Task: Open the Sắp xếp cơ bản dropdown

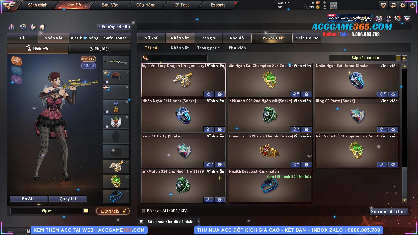Action: pos(365,58)
